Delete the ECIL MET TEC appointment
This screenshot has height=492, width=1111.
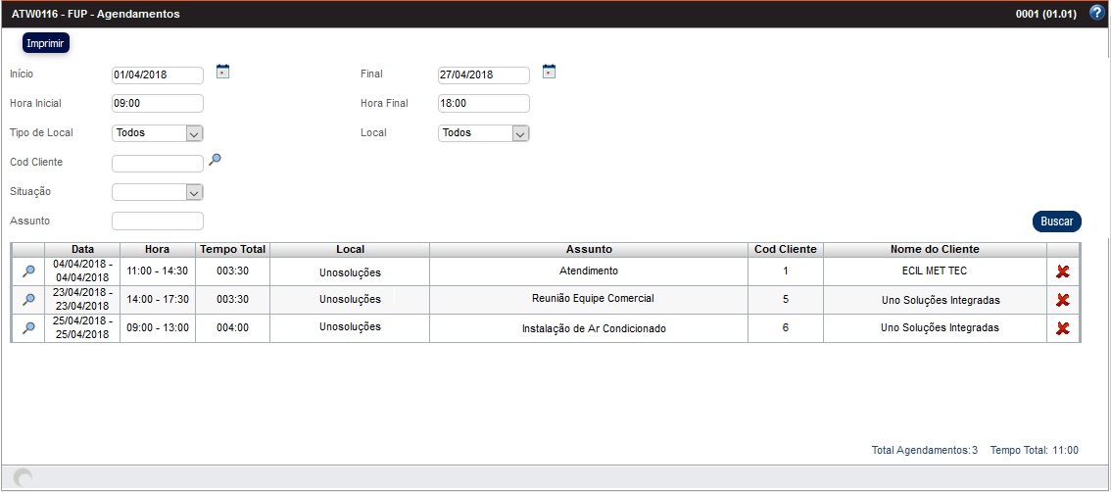click(x=1062, y=271)
